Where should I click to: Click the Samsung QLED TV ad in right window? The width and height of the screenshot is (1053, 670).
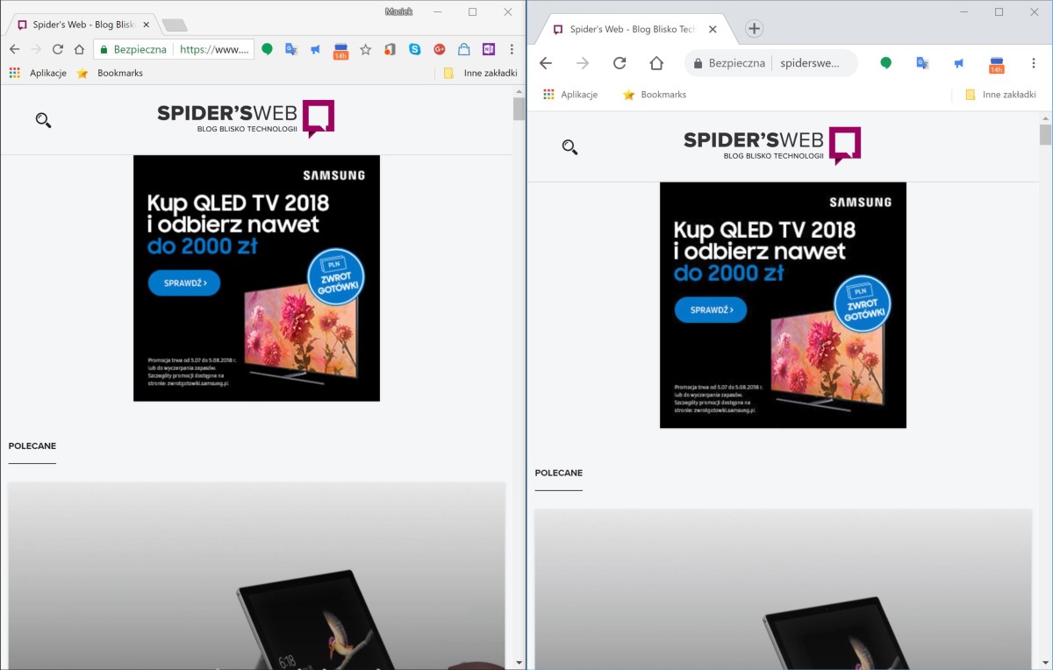[x=783, y=305]
